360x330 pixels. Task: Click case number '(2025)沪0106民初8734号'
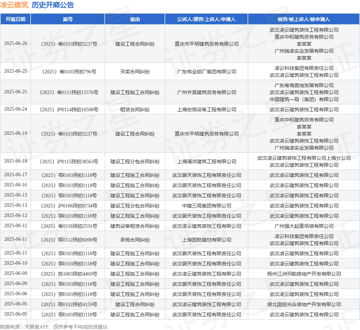[x=69, y=206]
